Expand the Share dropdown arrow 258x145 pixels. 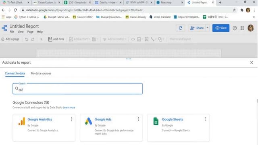click(207, 28)
